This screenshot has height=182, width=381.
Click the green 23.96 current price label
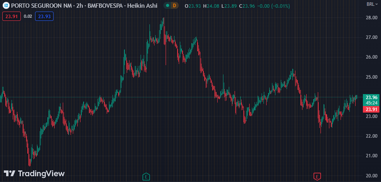(371, 97)
